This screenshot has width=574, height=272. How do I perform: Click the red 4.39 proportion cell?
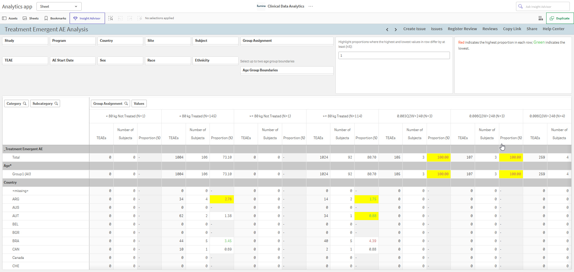[x=367, y=241]
